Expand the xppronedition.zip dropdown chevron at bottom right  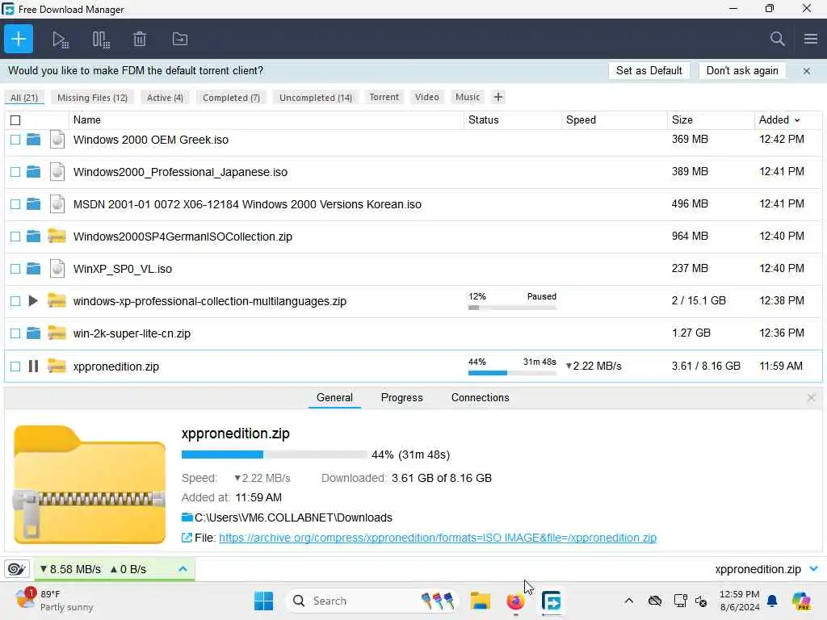click(x=813, y=569)
